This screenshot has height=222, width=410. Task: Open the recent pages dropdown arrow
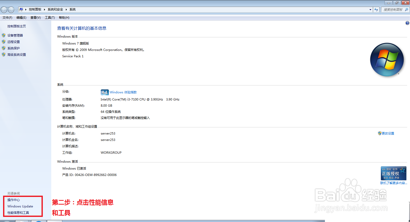click(16, 10)
